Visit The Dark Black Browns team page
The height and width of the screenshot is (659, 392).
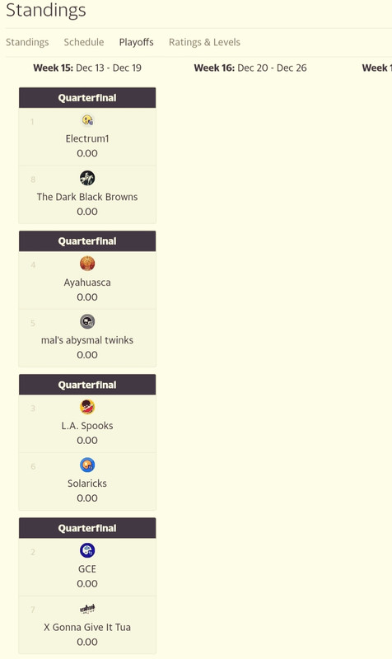[x=87, y=197]
